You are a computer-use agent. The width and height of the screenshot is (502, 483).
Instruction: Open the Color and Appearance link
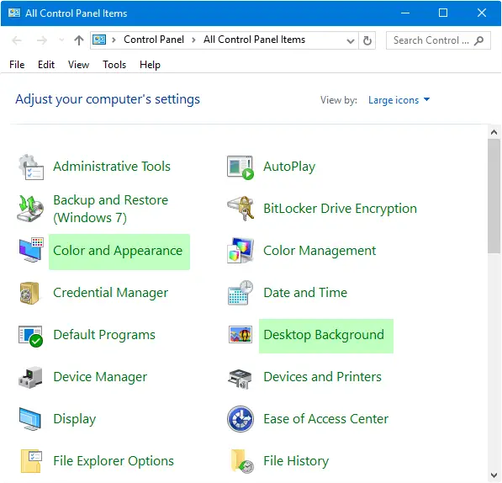(x=118, y=251)
